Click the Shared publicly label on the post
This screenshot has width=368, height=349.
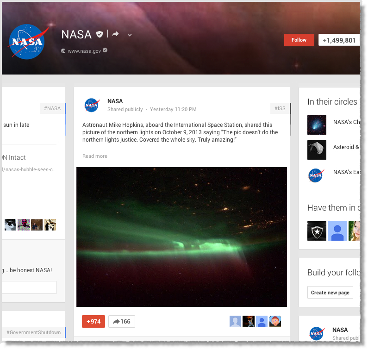[125, 109]
